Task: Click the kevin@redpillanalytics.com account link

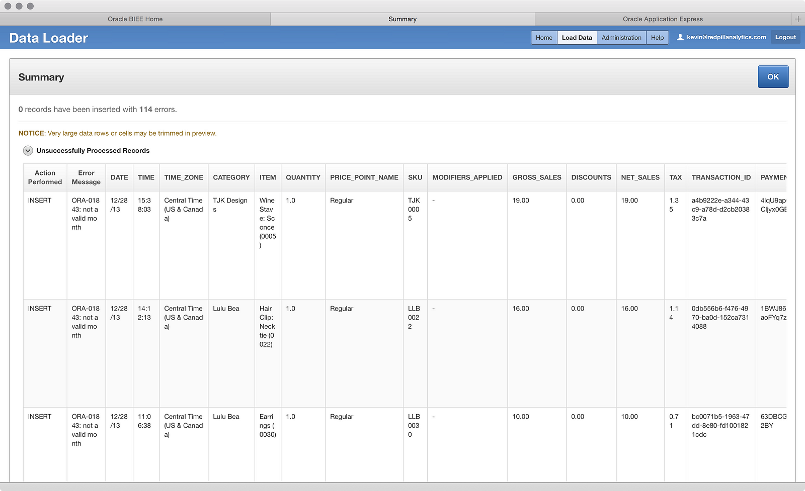Action: point(727,37)
